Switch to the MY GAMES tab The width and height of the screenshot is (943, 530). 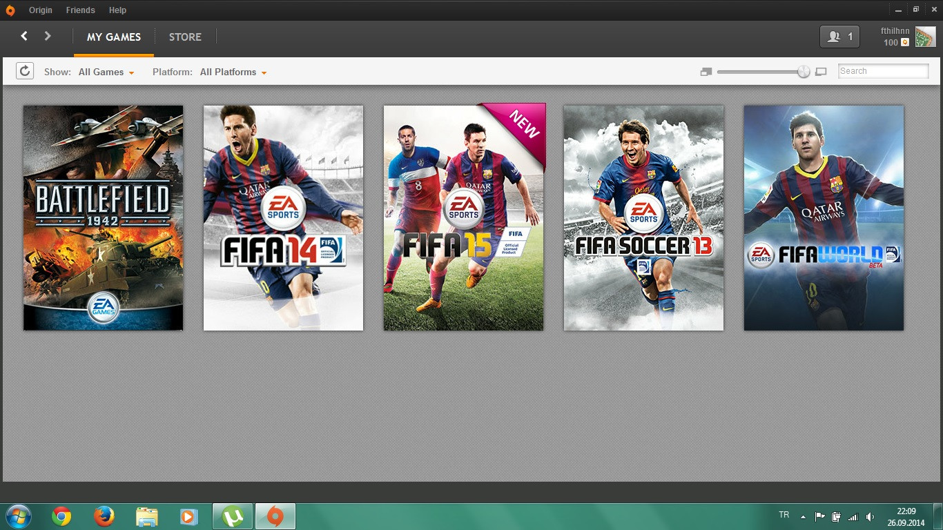coord(114,37)
